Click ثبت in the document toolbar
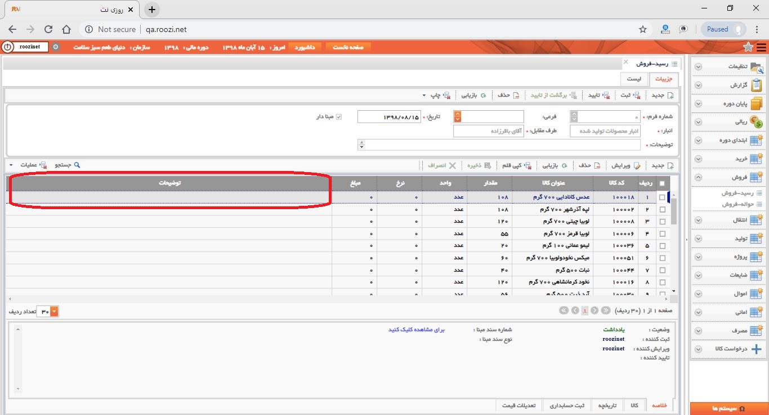769x415 pixels. [x=631, y=96]
